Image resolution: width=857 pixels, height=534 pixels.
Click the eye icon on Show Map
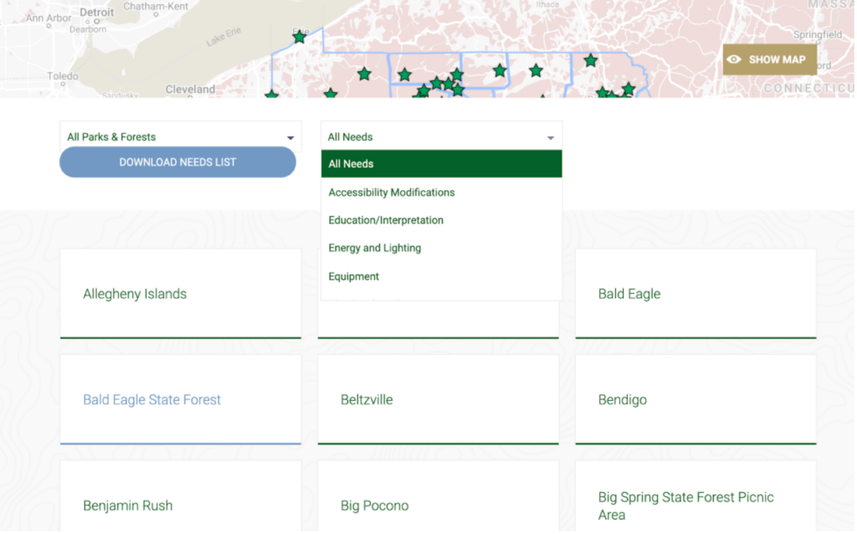click(x=734, y=59)
